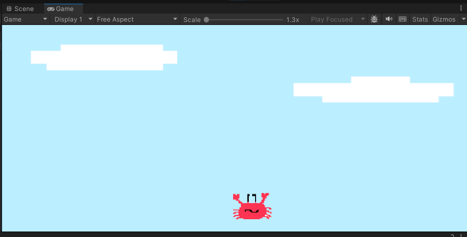Click the grid icon on the Scene tab
This screenshot has width=467, height=237.
point(9,8)
